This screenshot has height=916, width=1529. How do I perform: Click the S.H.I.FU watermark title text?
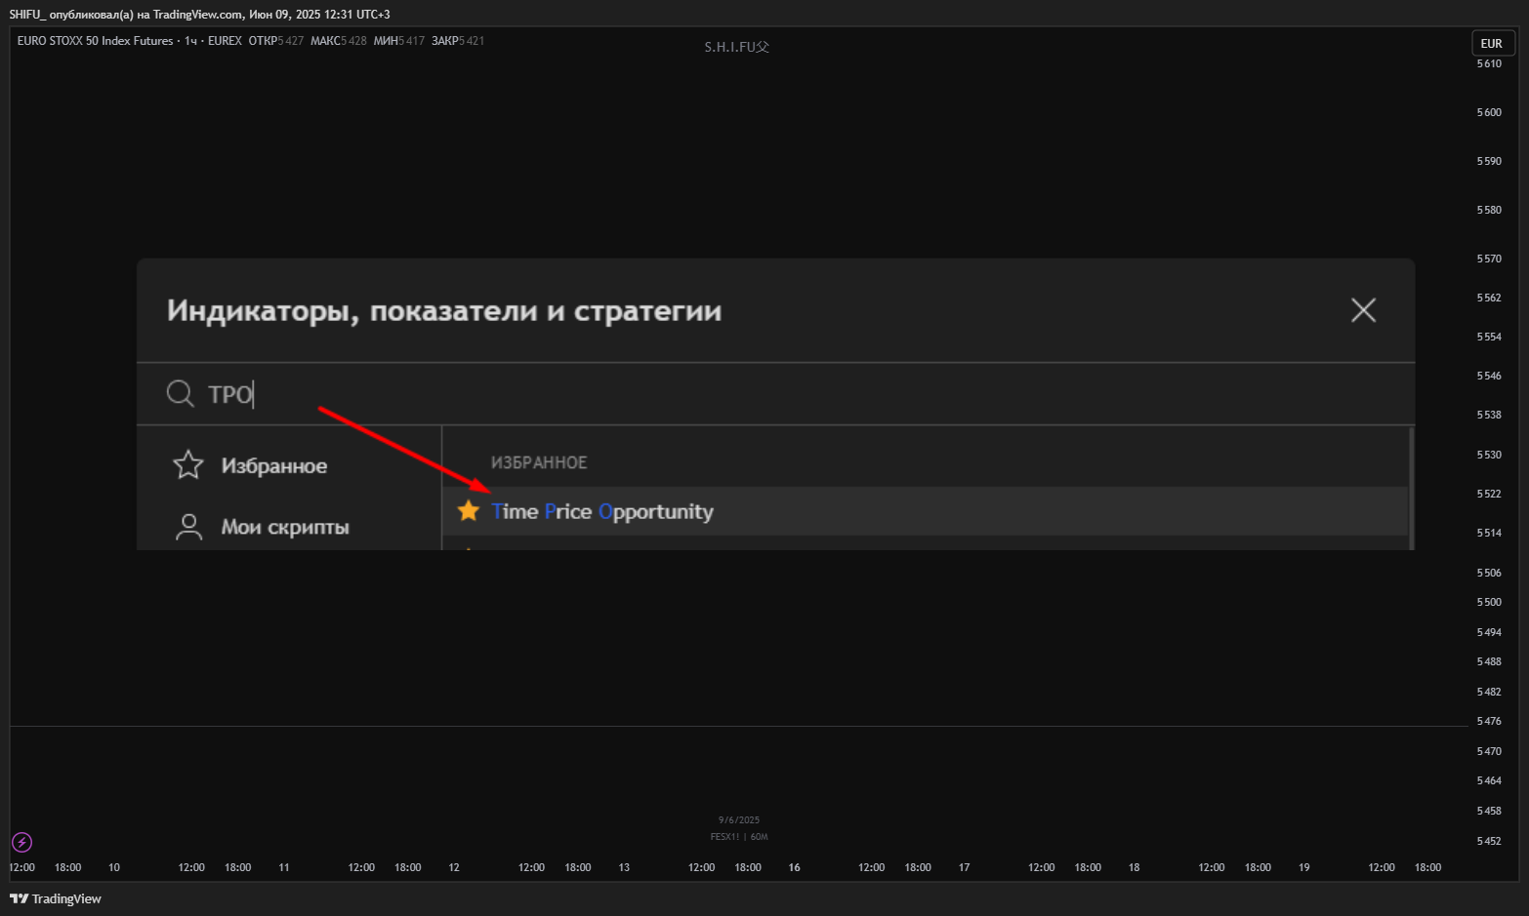click(737, 47)
